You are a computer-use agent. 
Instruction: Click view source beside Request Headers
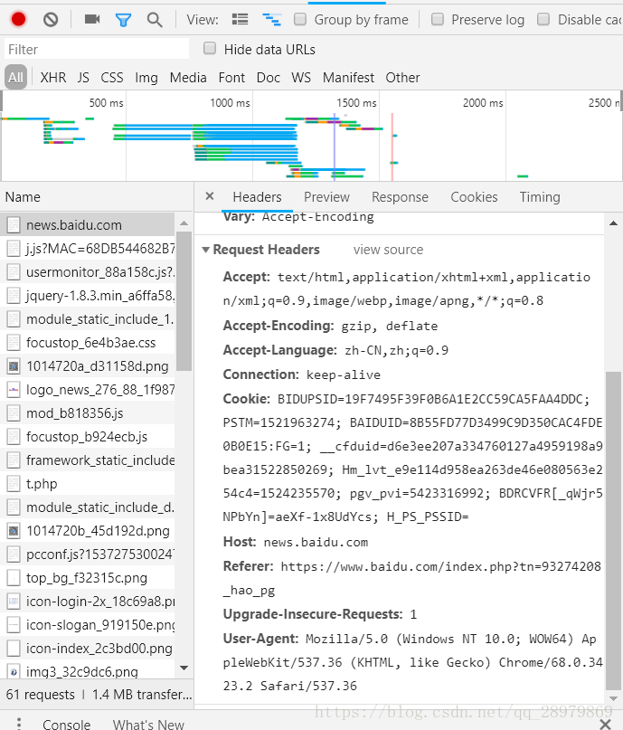(x=387, y=249)
